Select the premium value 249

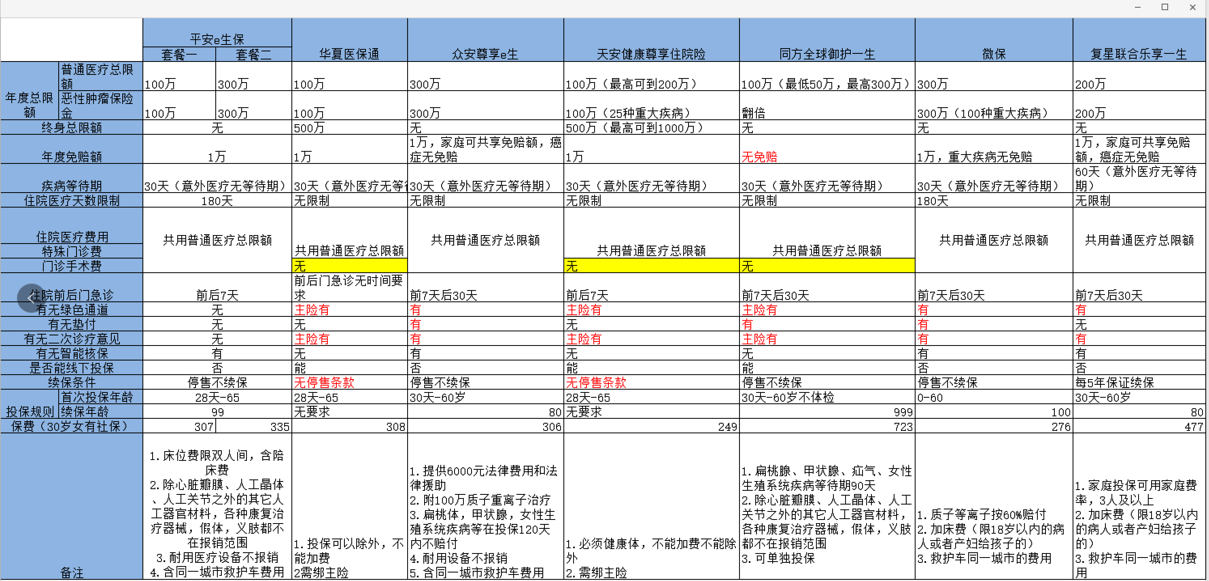651,426
